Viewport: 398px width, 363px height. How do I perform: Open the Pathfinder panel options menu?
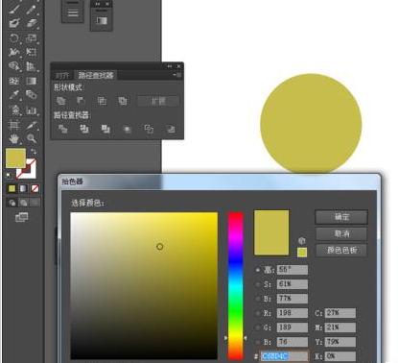click(x=177, y=75)
